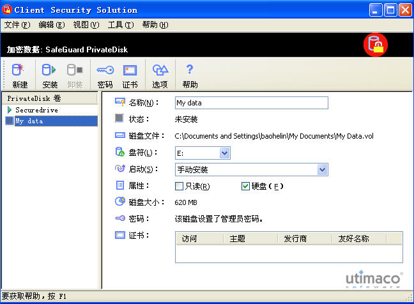Close the Client Security Solution window
The width and height of the screenshot is (414, 304).
tap(405, 10)
